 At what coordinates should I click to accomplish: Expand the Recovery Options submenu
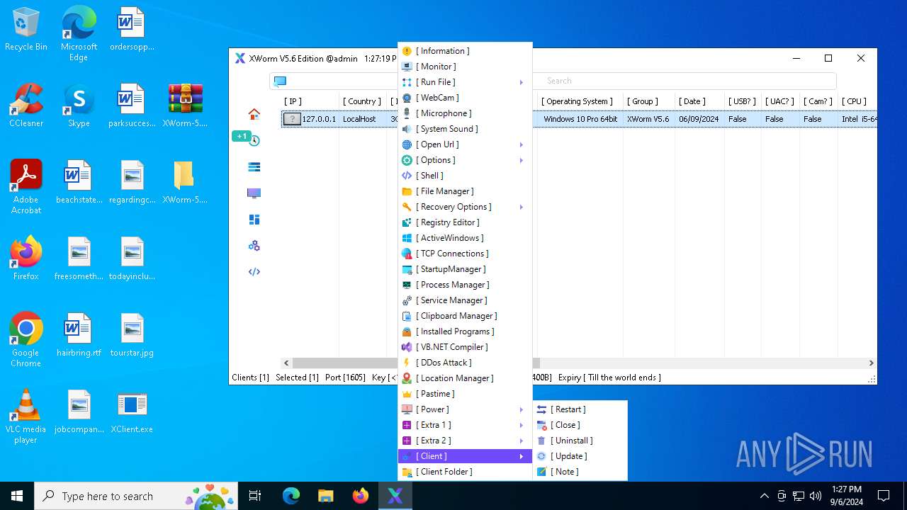point(465,207)
